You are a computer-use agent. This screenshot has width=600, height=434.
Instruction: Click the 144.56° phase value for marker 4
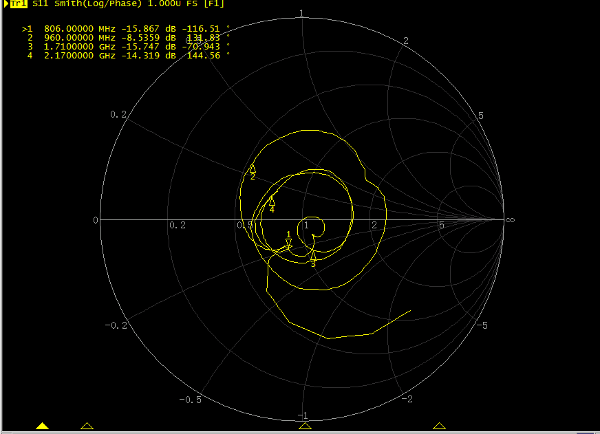pos(208,56)
